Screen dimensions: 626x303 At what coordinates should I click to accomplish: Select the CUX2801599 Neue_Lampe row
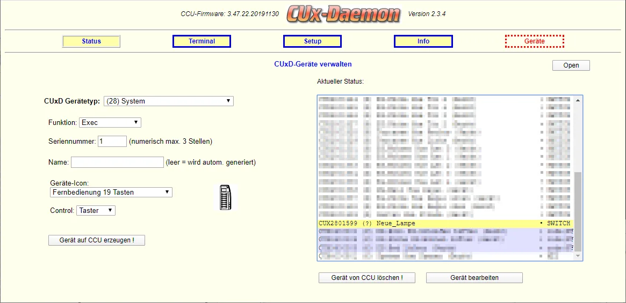click(x=445, y=223)
